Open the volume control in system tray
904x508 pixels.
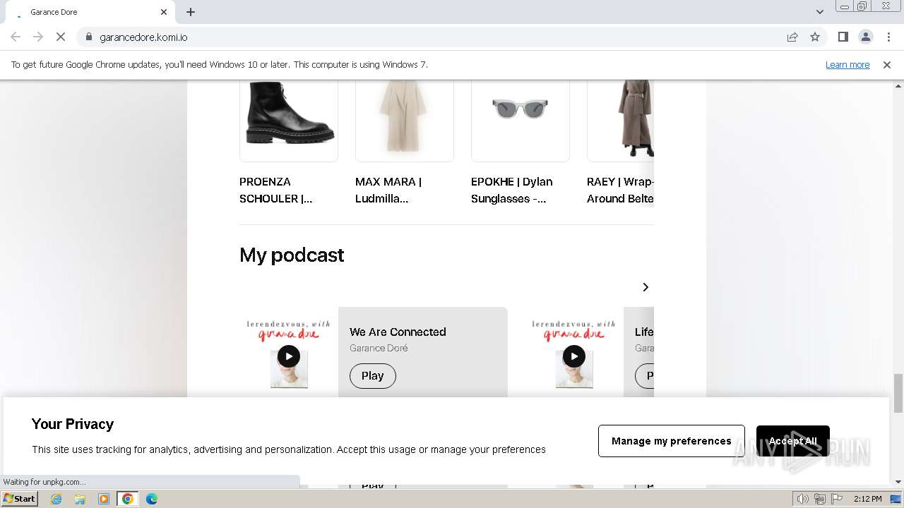(803, 499)
